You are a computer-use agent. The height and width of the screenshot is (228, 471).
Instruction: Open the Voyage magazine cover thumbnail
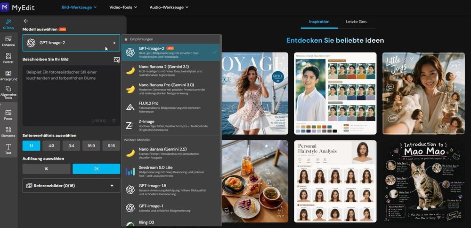pyautogui.click(x=255, y=93)
